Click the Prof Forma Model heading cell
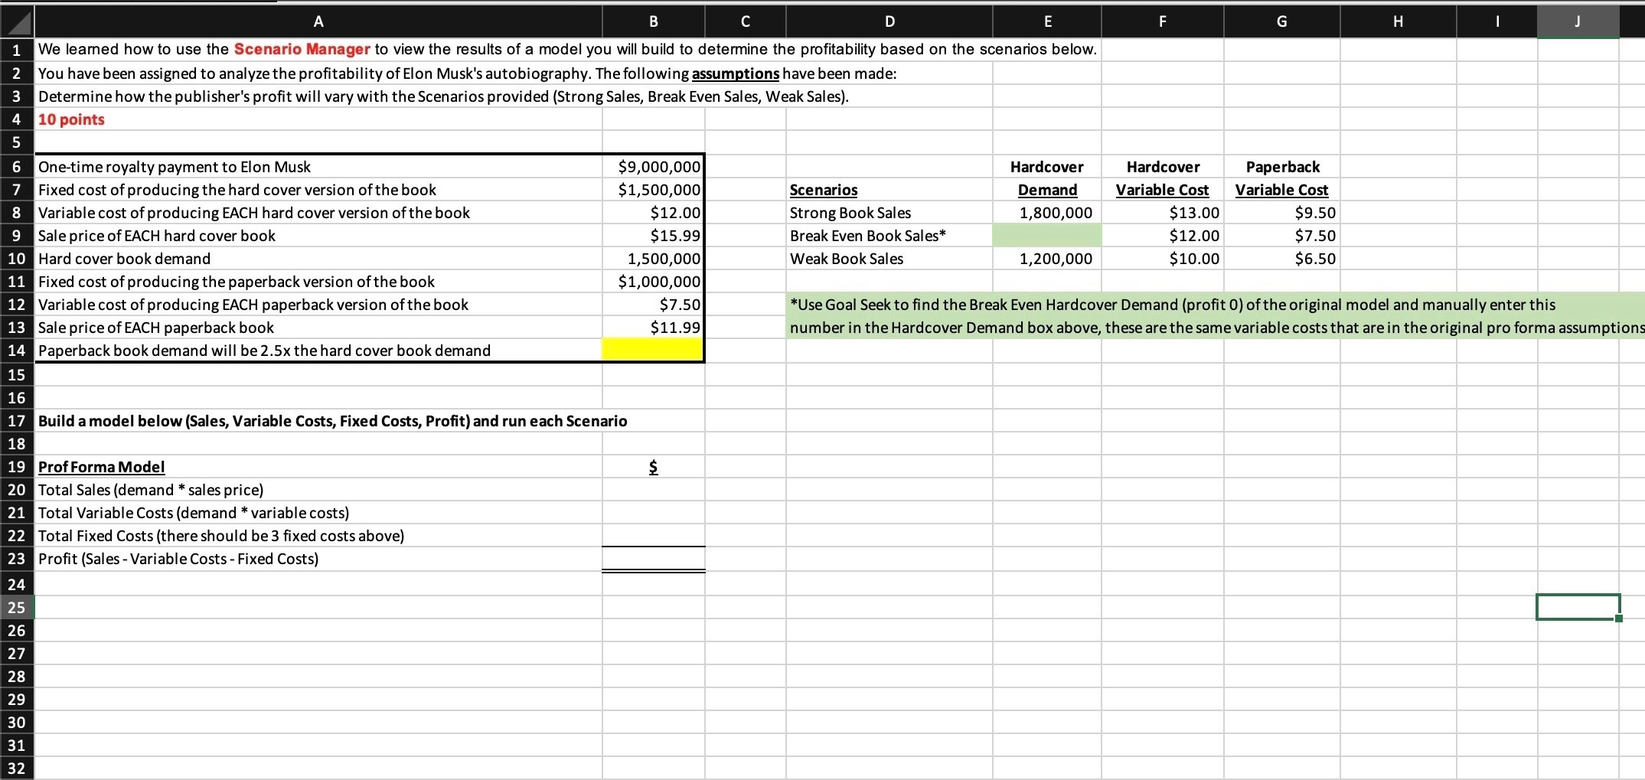1645x780 pixels. click(x=102, y=466)
